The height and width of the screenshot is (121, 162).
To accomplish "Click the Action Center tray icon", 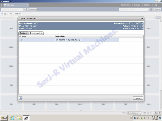I will (149, 118).
